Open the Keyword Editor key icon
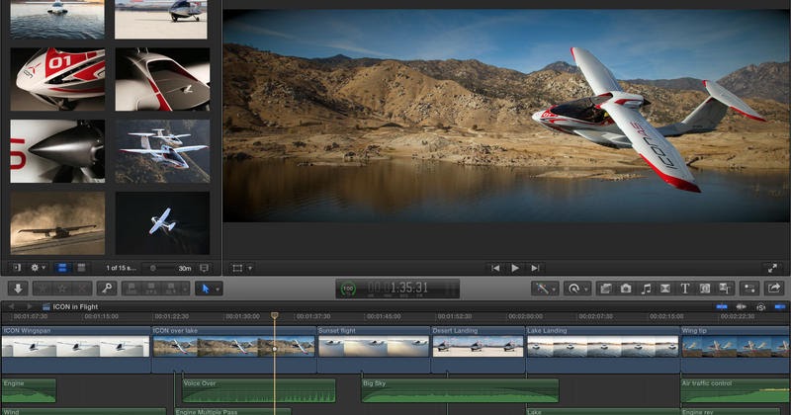The image size is (791, 415). pos(107,289)
